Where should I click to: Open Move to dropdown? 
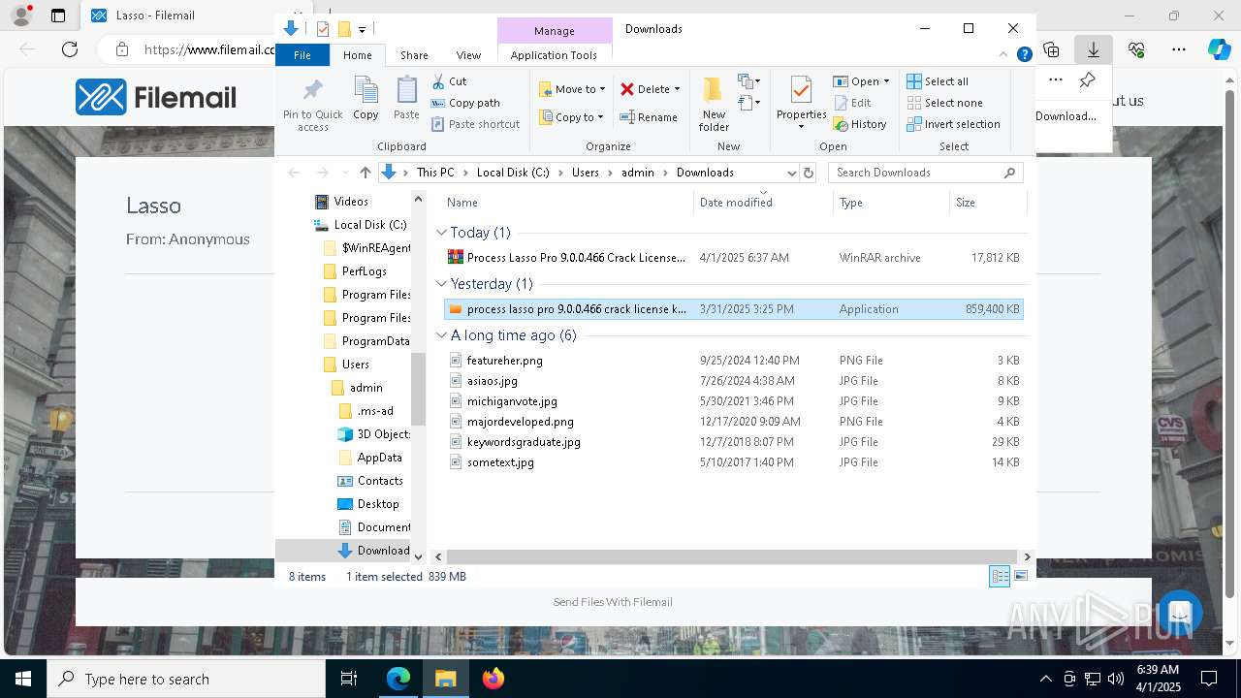pos(572,89)
